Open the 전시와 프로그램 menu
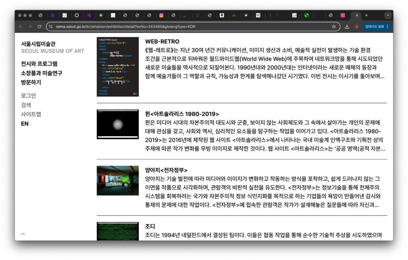Viewport: 408px width, 260px height. coord(39,64)
